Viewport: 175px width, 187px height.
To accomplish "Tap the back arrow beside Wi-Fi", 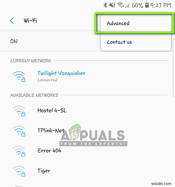I will pyautogui.click(x=12, y=20).
